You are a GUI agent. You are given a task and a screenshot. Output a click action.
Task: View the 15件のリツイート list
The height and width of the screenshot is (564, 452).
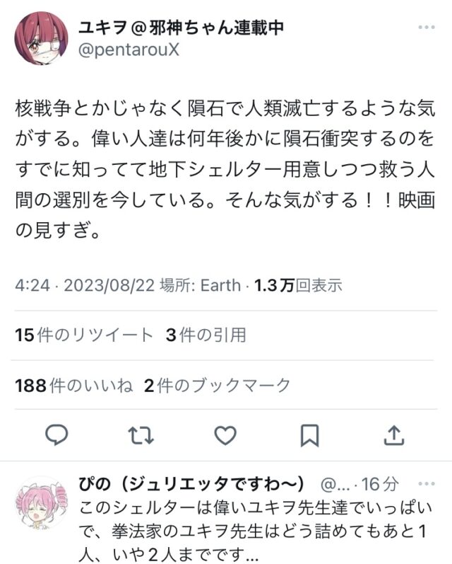[x=84, y=335]
